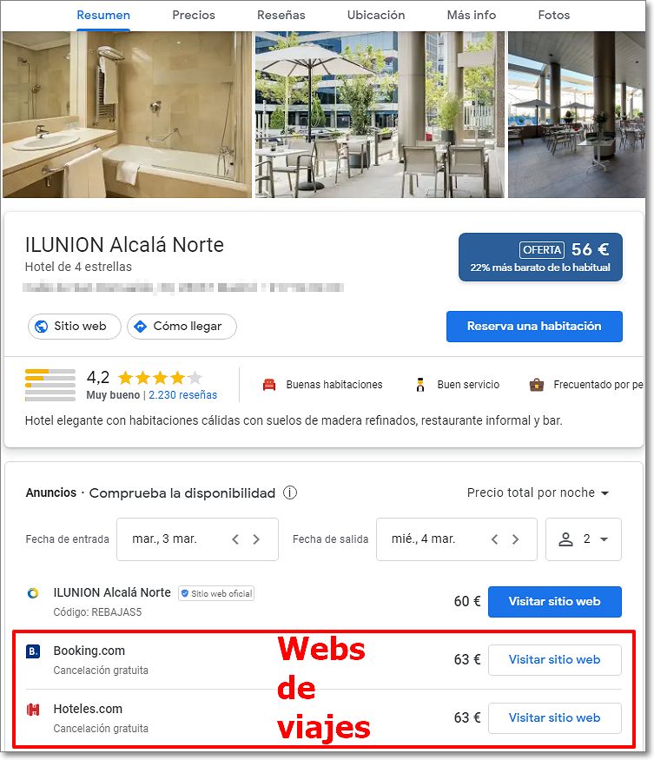Open the 2.230 reseñas link

[x=182, y=395]
